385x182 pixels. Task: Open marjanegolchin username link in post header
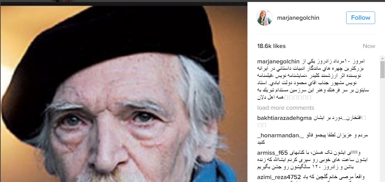click(x=298, y=18)
